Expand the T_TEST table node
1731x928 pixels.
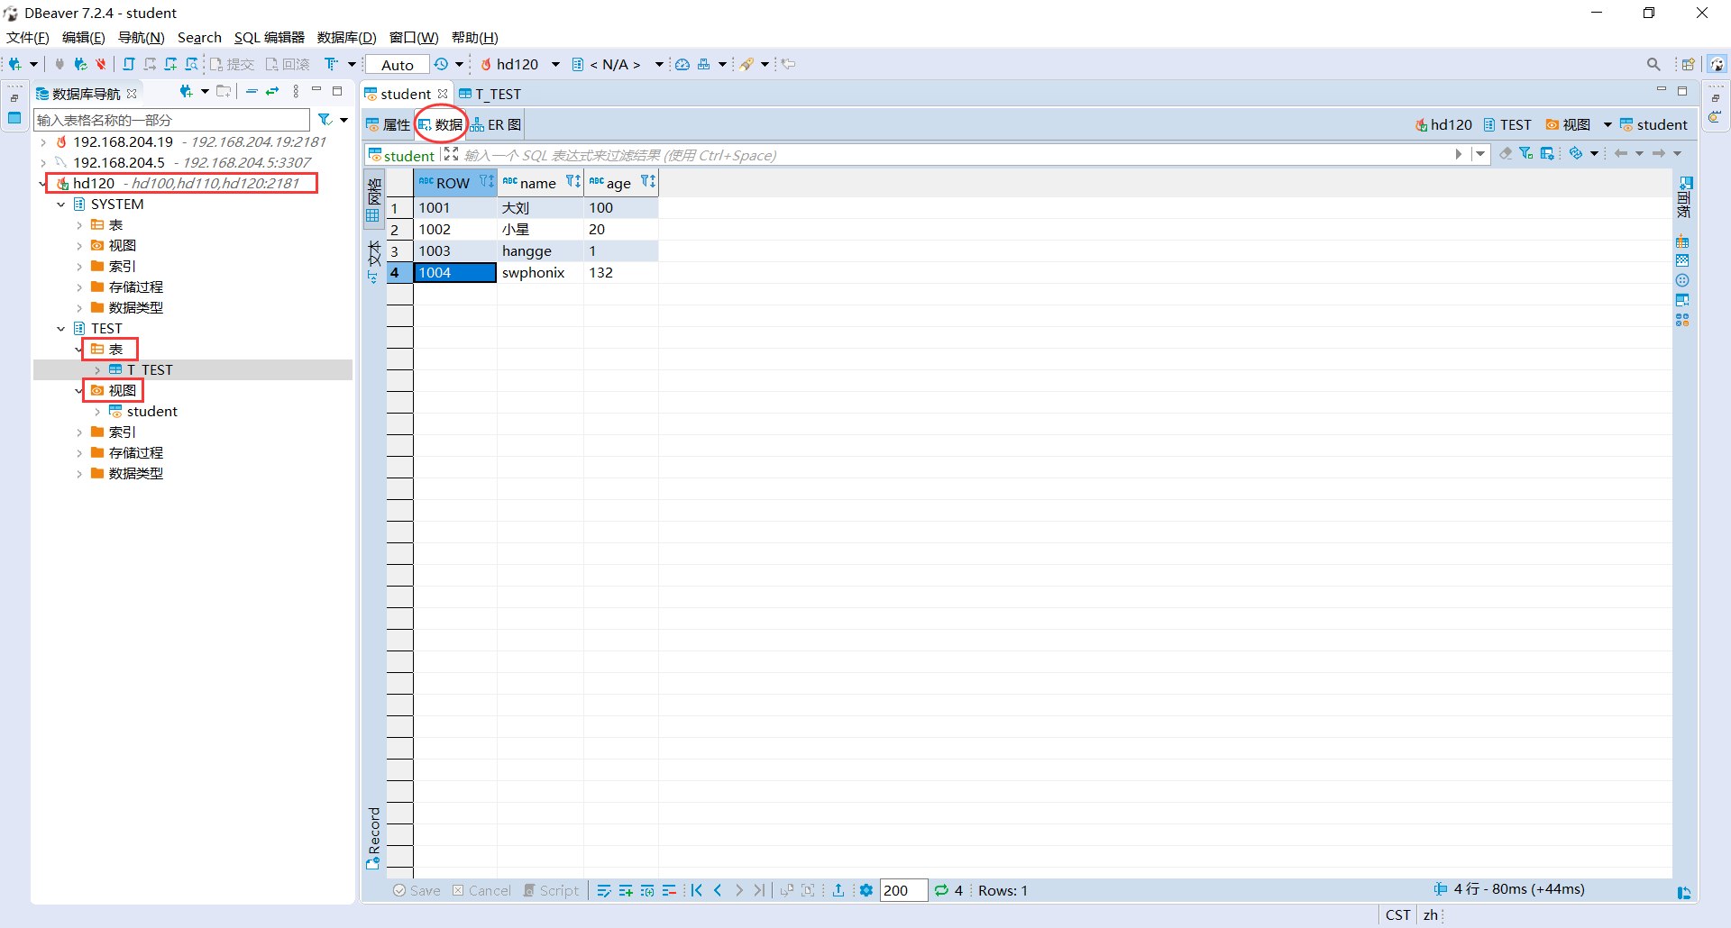(99, 369)
